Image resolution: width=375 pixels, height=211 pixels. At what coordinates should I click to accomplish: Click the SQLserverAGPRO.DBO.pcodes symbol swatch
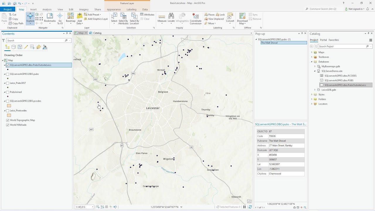coord(9,106)
